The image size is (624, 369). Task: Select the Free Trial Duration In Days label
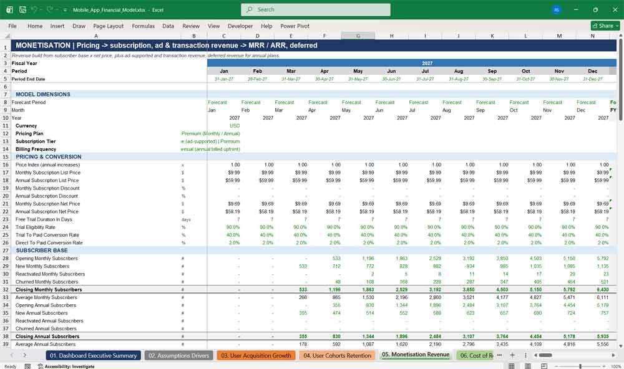tap(44, 219)
